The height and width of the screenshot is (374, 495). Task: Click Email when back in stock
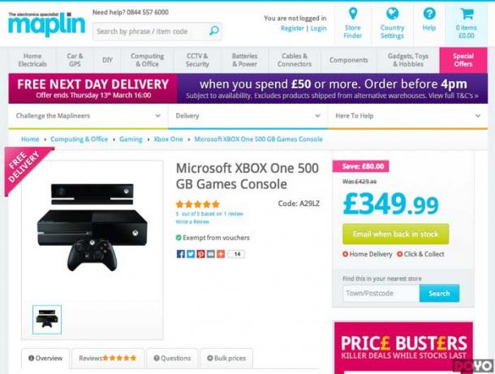(x=395, y=234)
